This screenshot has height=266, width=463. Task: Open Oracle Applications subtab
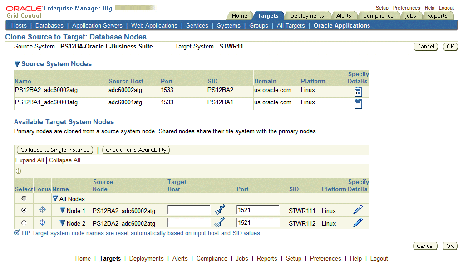(342, 26)
